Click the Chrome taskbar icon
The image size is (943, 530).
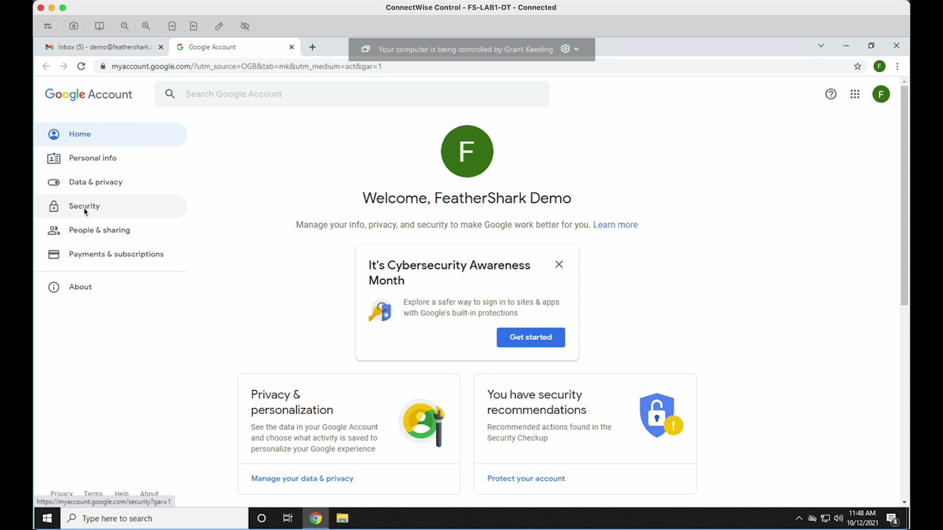315,518
